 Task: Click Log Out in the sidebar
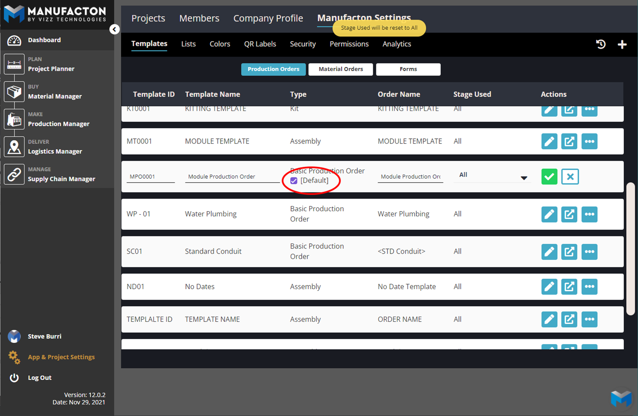(x=39, y=377)
